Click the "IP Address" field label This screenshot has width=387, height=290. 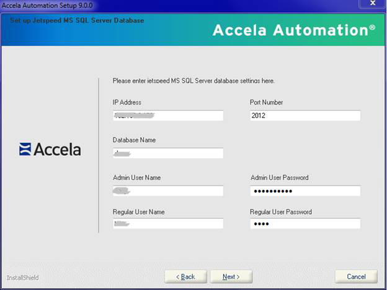[127, 103]
